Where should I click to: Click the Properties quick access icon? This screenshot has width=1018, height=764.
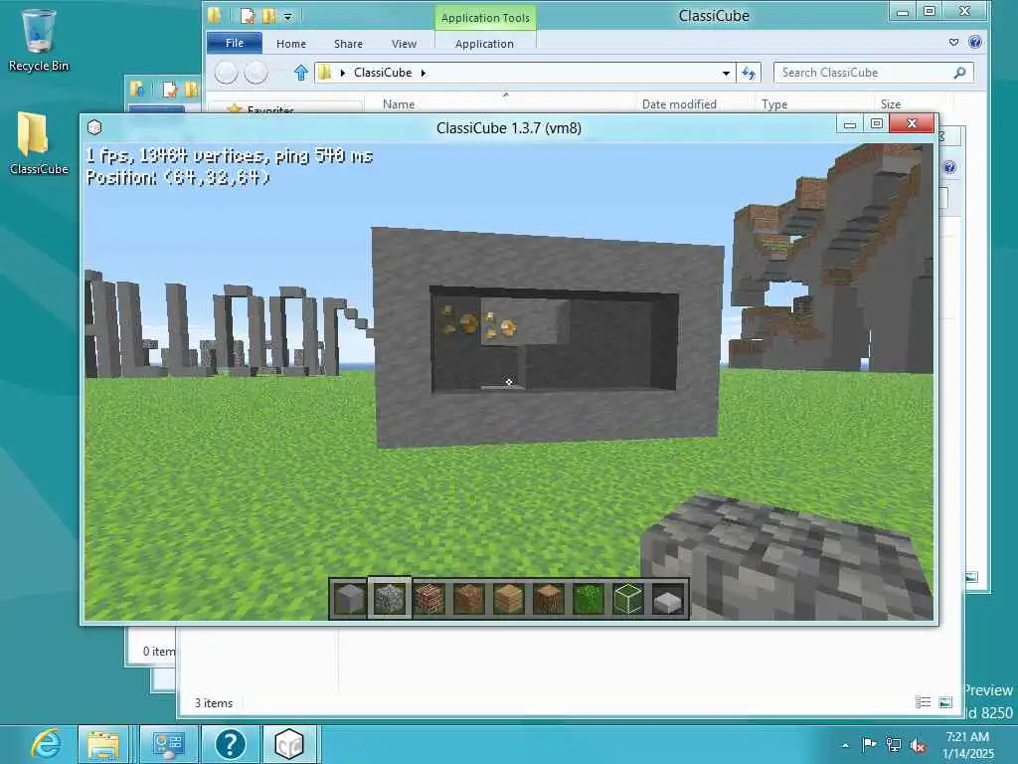point(248,16)
